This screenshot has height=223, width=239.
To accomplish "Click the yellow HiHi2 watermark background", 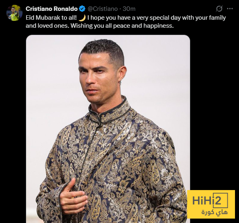I will [x=211, y=204].
